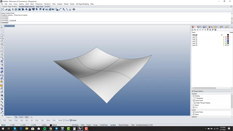Open the calculator app in the taskbar
The height and width of the screenshot is (131, 233).
click(74, 128)
